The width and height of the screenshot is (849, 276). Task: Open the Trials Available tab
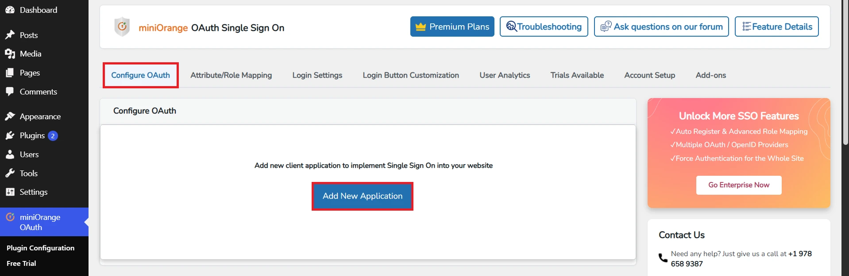tap(577, 75)
